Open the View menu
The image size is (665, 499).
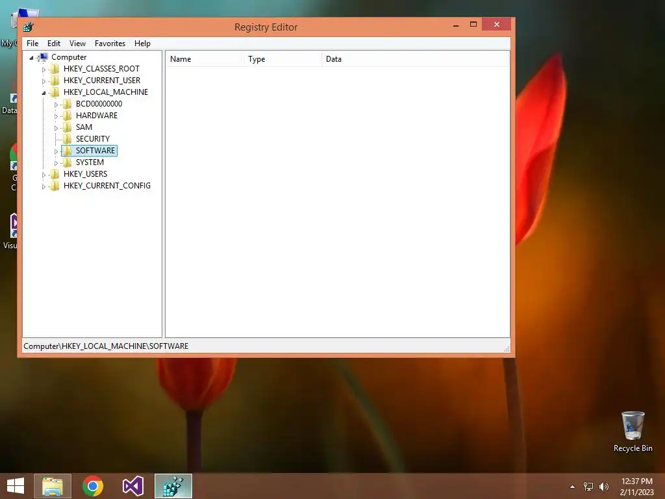[78, 44]
